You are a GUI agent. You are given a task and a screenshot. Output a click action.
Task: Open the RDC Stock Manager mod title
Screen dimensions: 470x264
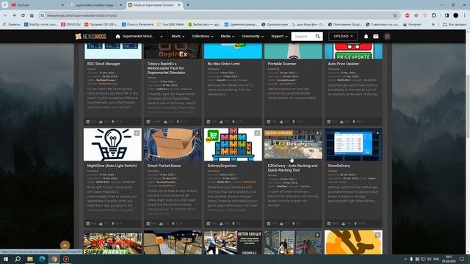(x=104, y=64)
